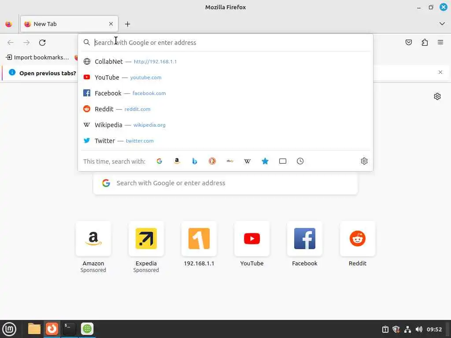451x338 pixels.
Task: Open Import bookmarks toolbar item
Action: [x=38, y=58]
